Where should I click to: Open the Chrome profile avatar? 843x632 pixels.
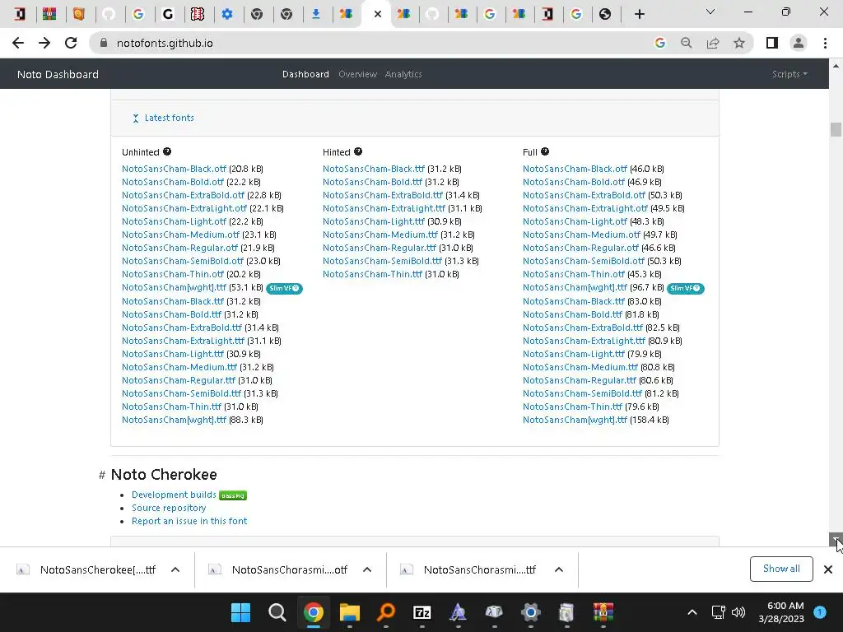point(799,43)
